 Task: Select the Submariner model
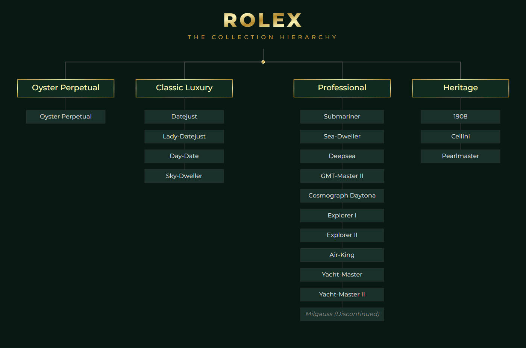click(x=342, y=117)
